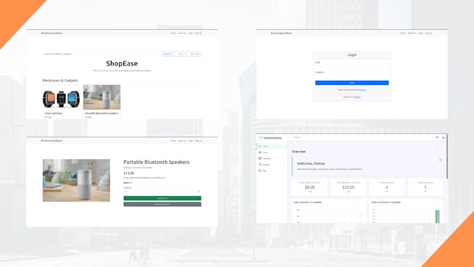The image size is (474, 267).
Task: Click the stat card showing 5
Action: pyautogui.click(x=425, y=187)
